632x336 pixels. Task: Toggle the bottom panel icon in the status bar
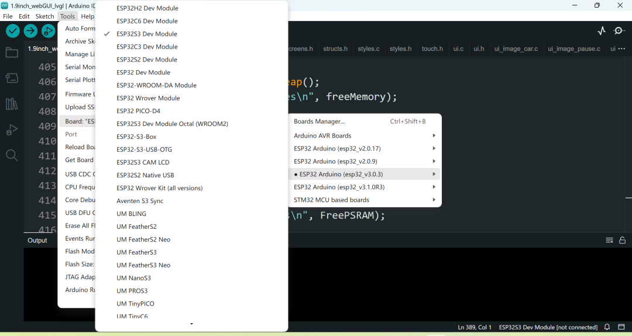point(621,327)
